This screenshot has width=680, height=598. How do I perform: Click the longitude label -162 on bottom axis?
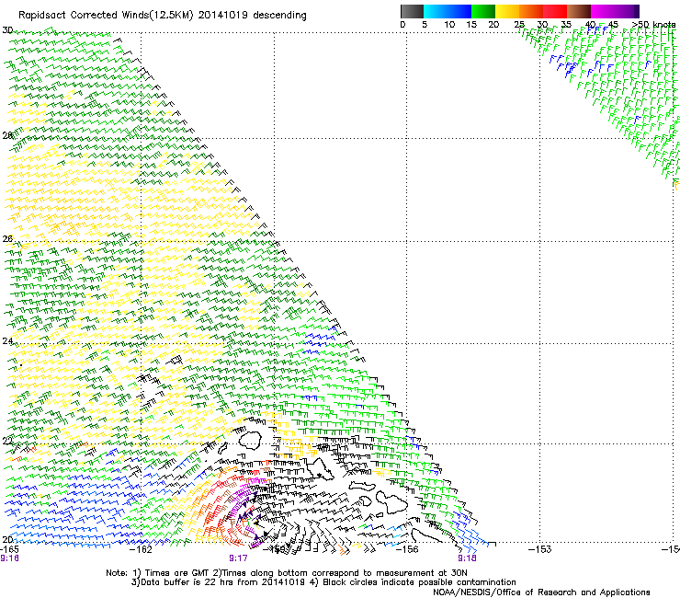(x=142, y=549)
